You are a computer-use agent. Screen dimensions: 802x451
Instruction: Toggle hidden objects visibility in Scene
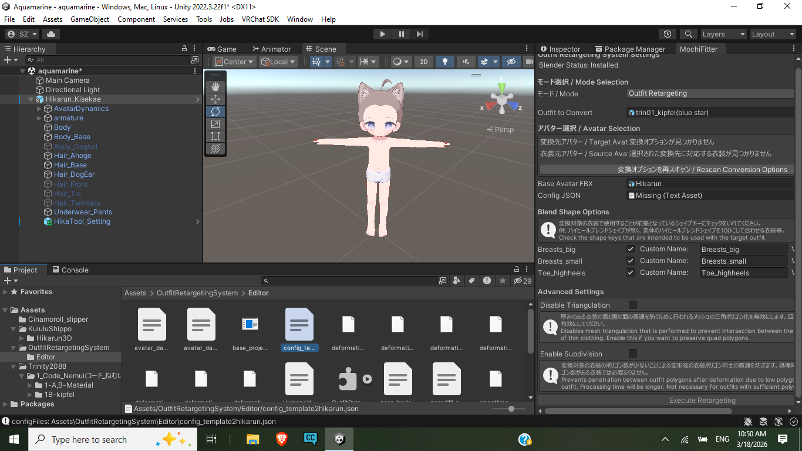pos(511,62)
